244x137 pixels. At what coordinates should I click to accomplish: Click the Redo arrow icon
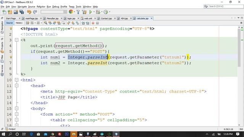click(x=35, y=12)
